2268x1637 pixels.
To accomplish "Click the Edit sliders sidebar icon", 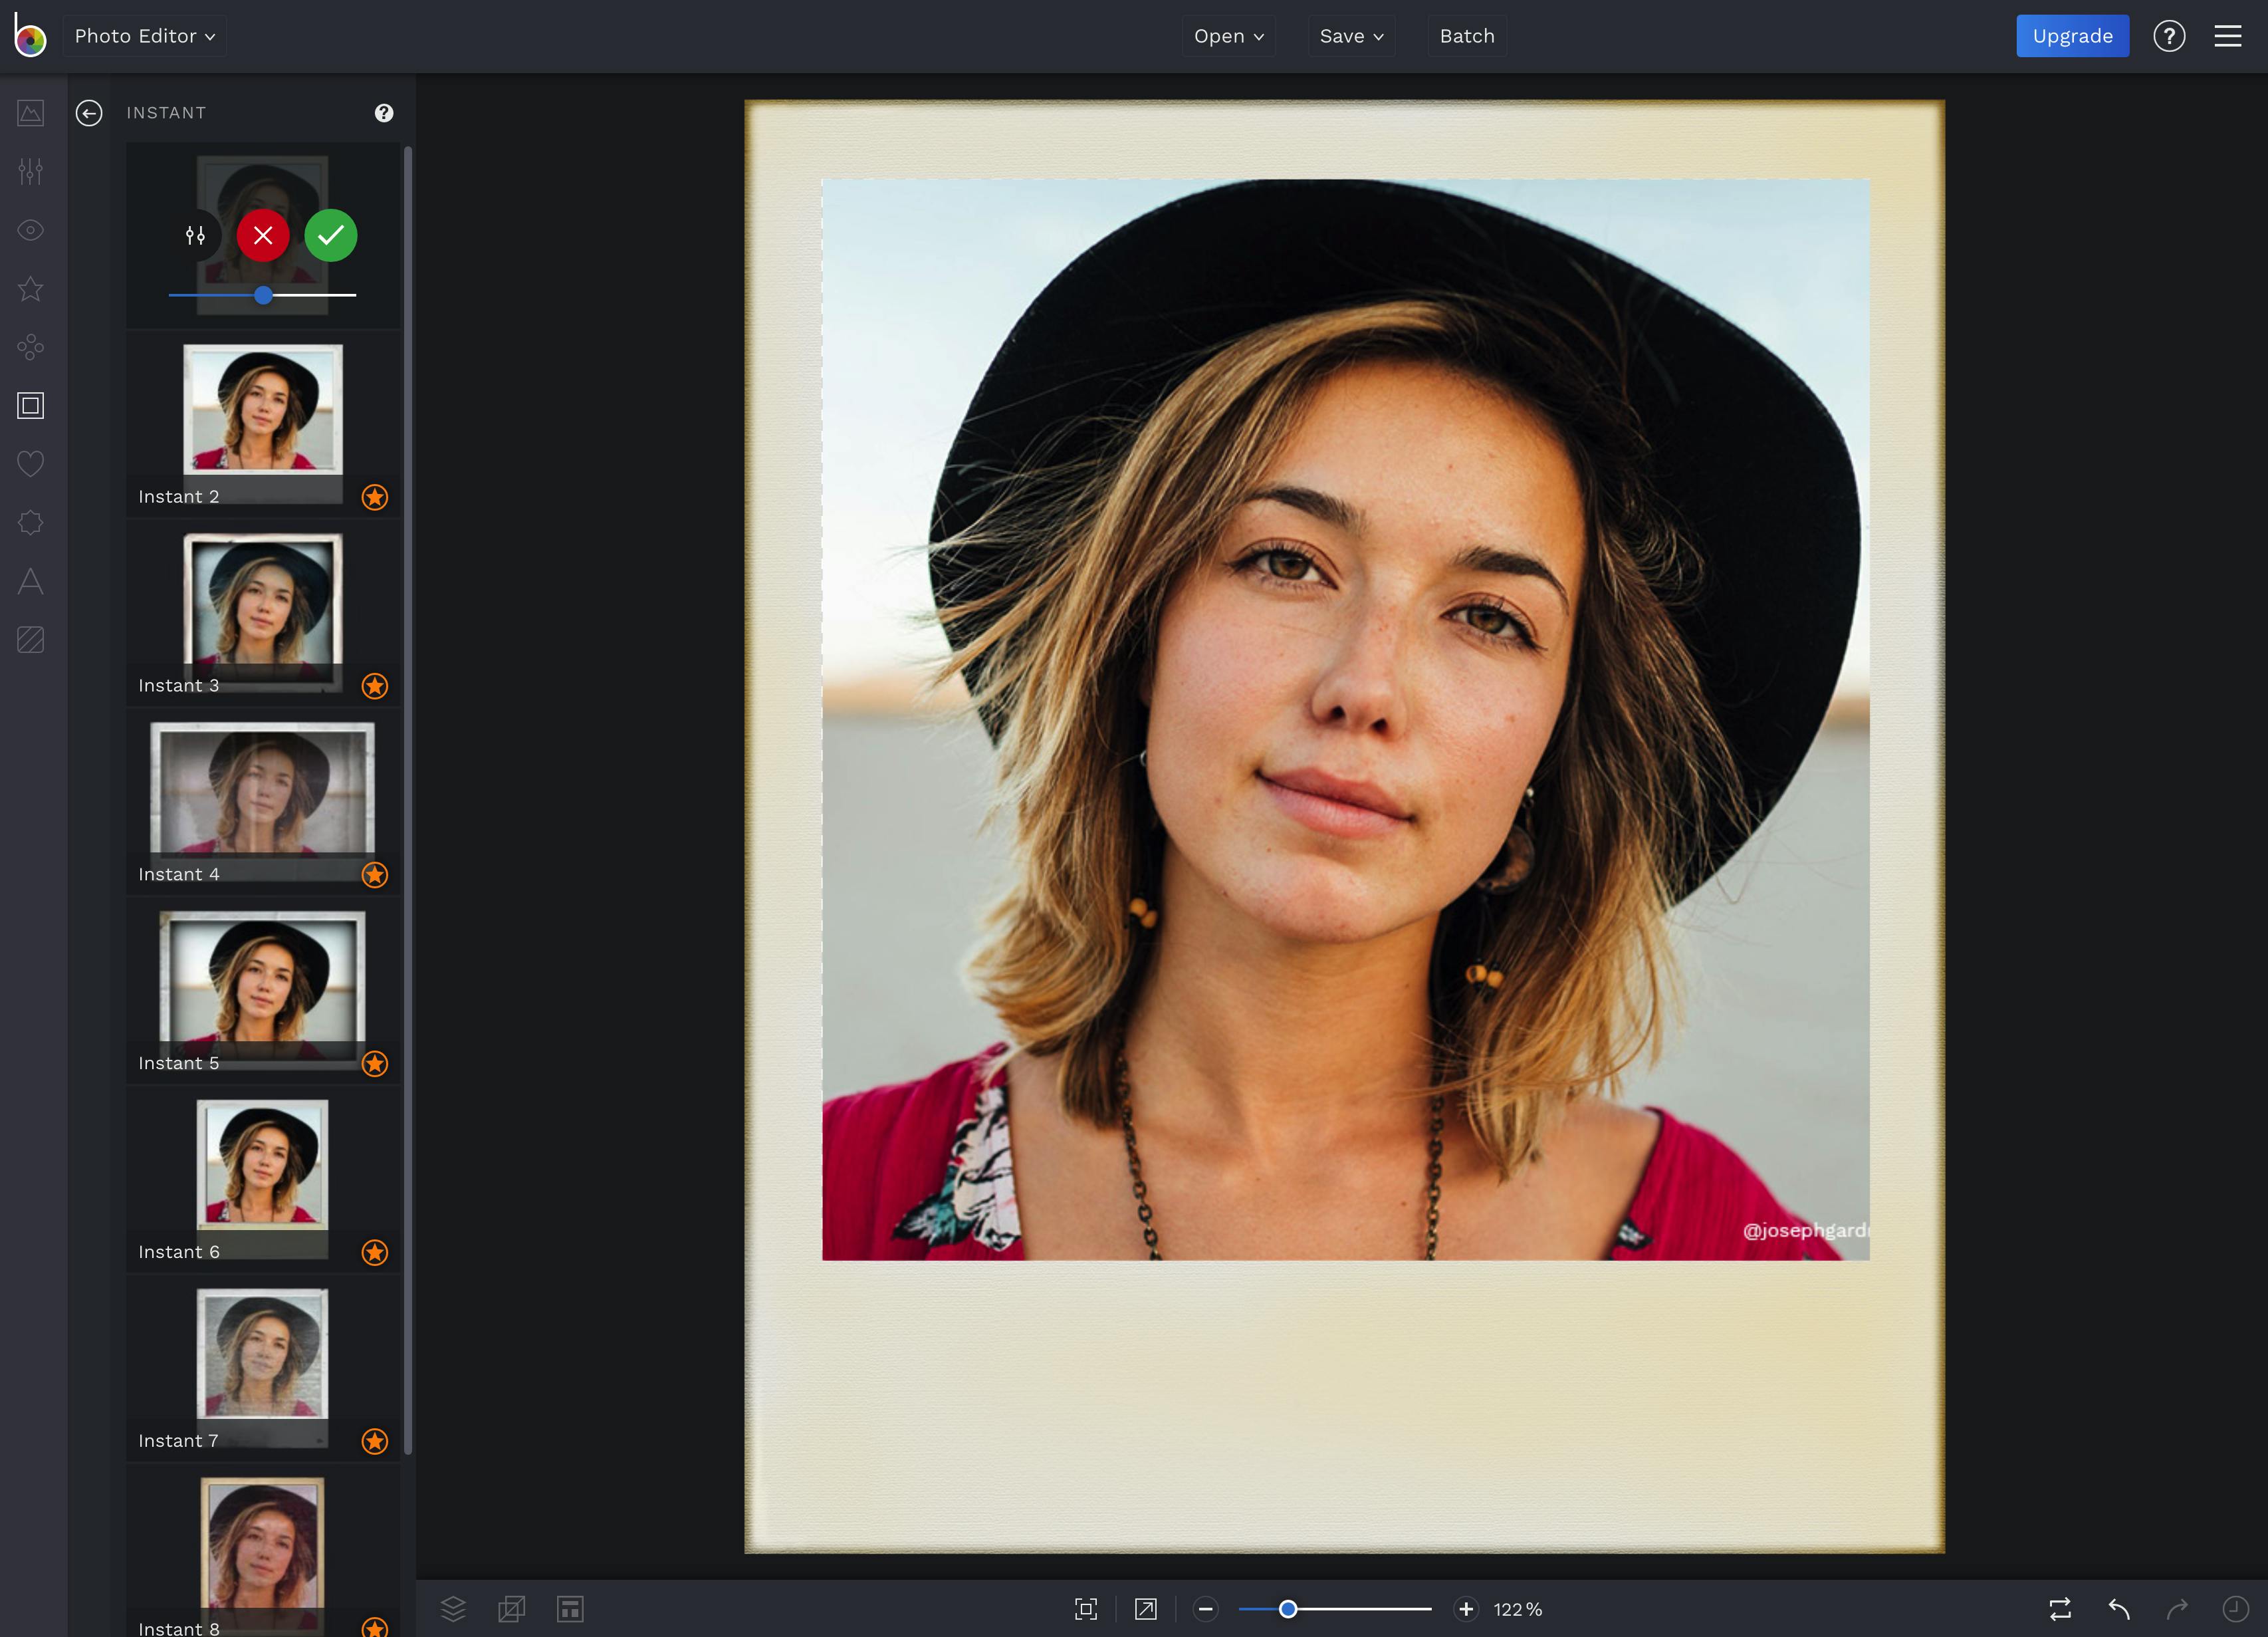I will pos(31,171).
